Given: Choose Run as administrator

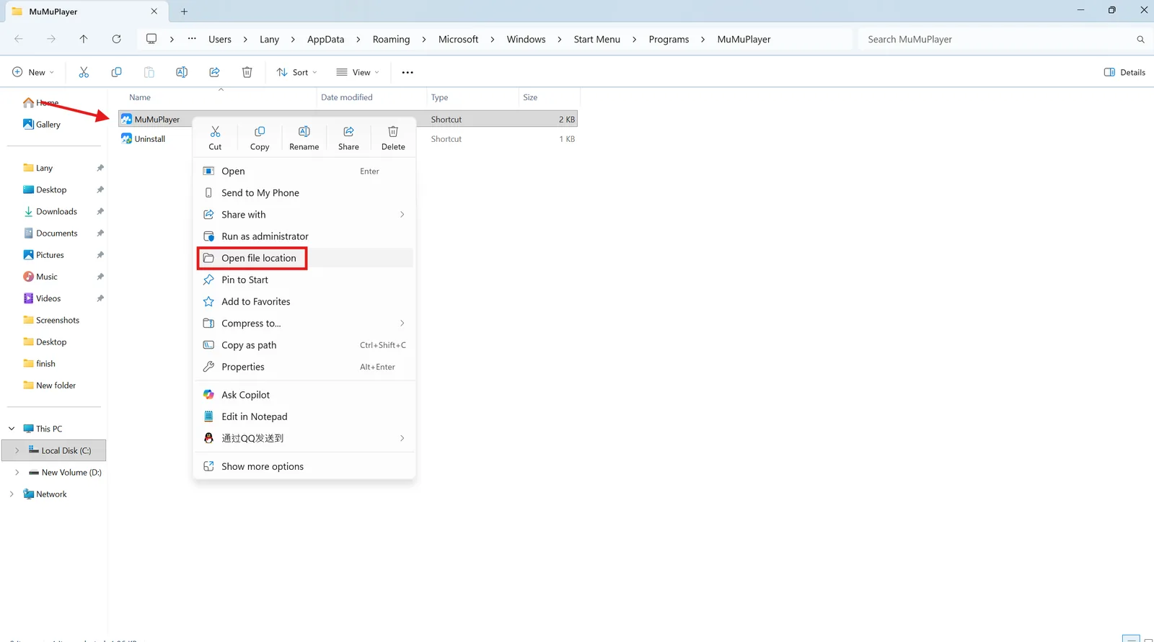Looking at the screenshot, I should coord(304,236).
